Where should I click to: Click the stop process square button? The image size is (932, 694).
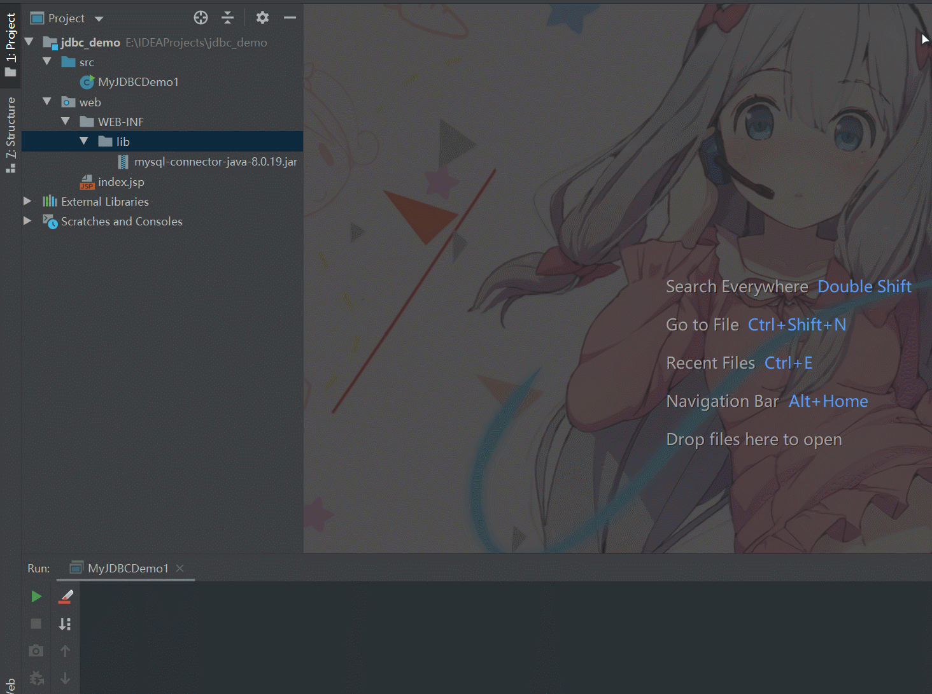36,624
